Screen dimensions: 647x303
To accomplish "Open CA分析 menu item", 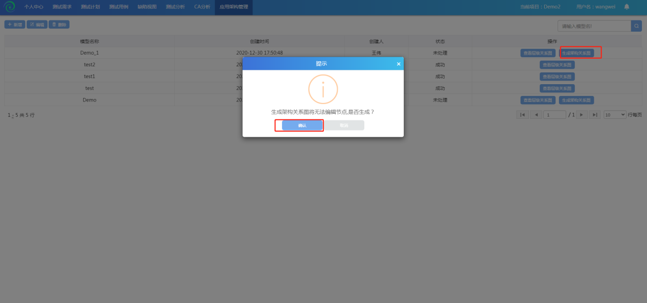I will pos(202,7).
